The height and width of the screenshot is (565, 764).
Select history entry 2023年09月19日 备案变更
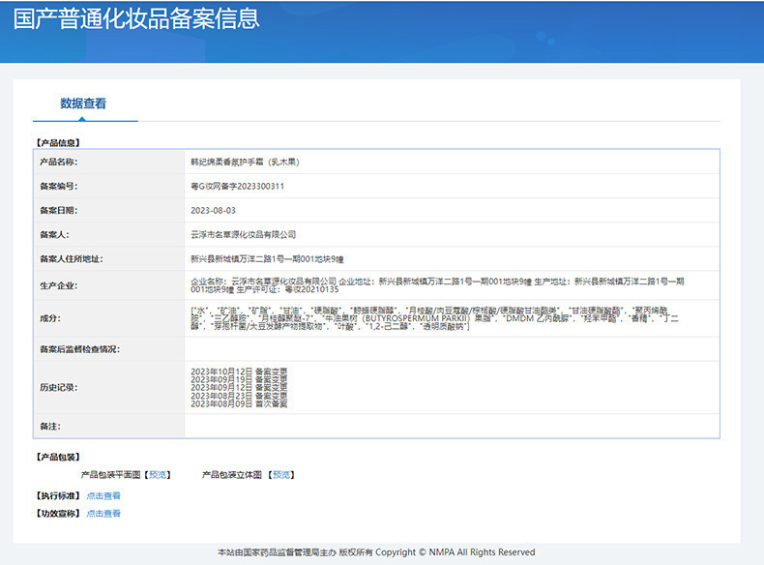coord(239,379)
